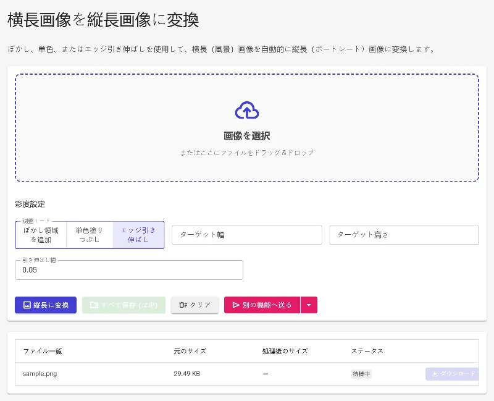Click the 29.49 KB size cell
Screen dimensions: 494x401
187,374
